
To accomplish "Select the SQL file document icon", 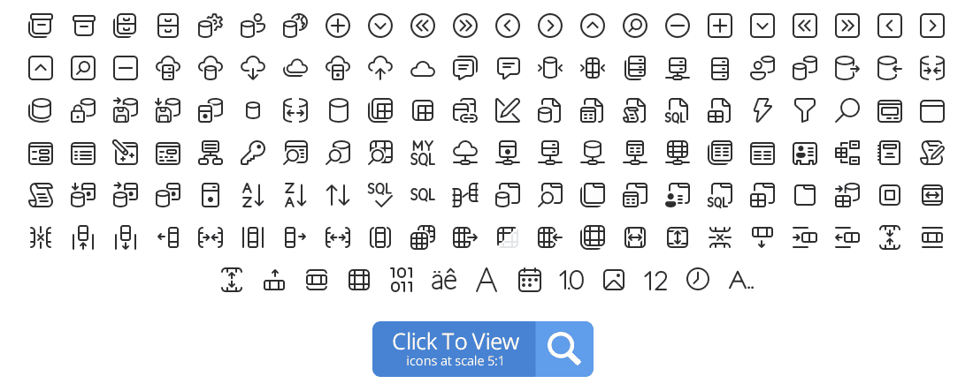I will tap(677, 110).
